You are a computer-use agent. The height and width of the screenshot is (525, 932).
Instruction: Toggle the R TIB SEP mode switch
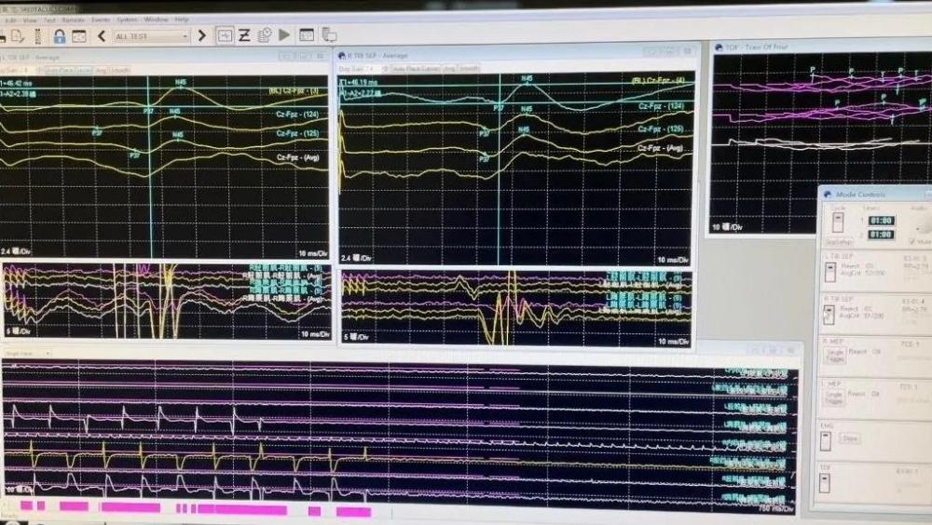[829, 314]
